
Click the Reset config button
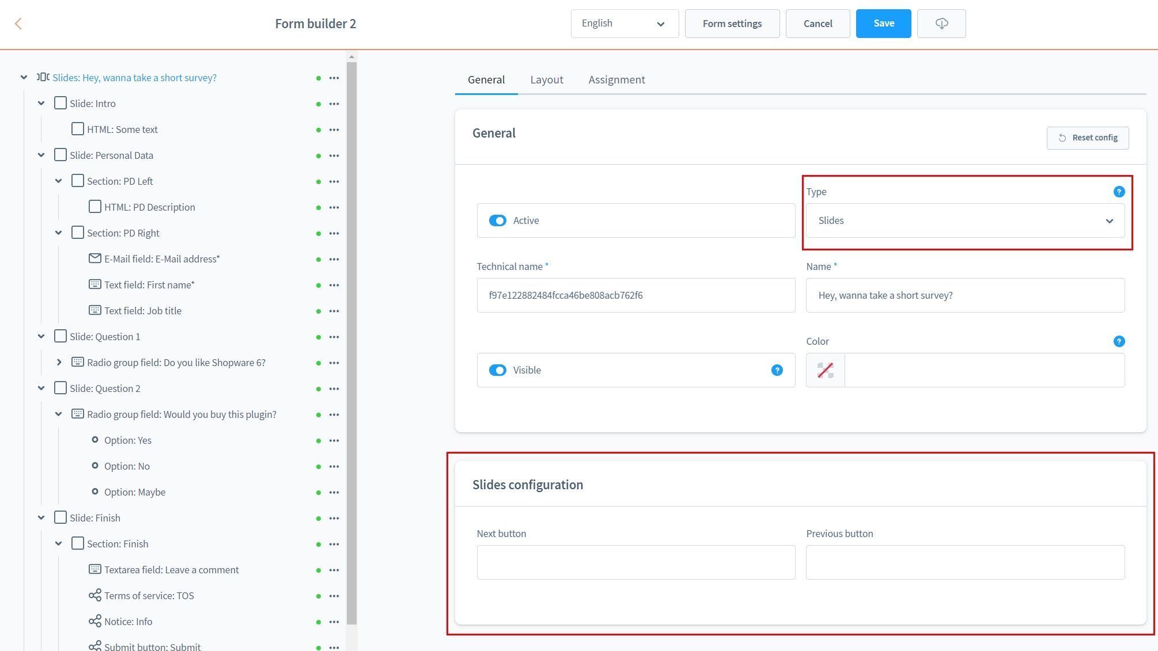click(x=1087, y=138)
